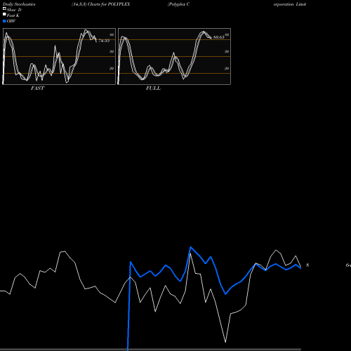
Task: Click the '(Polyplex C' title fragment
Action: pos(178,4)
